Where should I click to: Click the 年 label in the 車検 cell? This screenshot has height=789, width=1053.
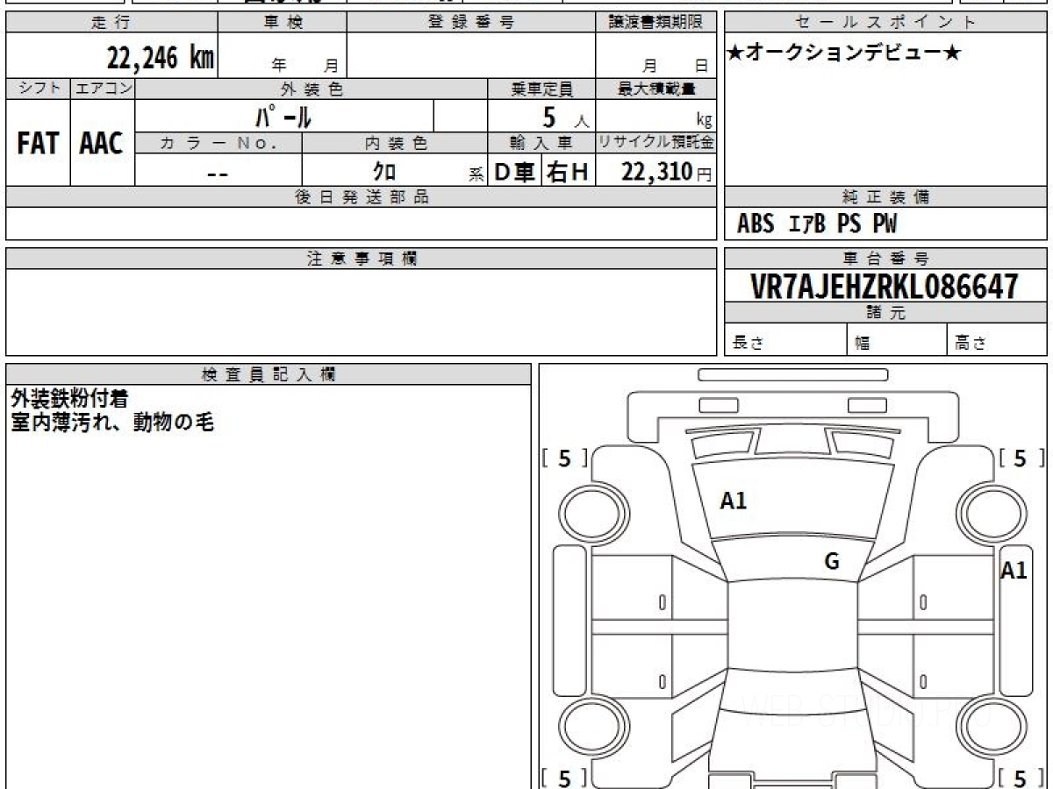[x=279, y=65]
